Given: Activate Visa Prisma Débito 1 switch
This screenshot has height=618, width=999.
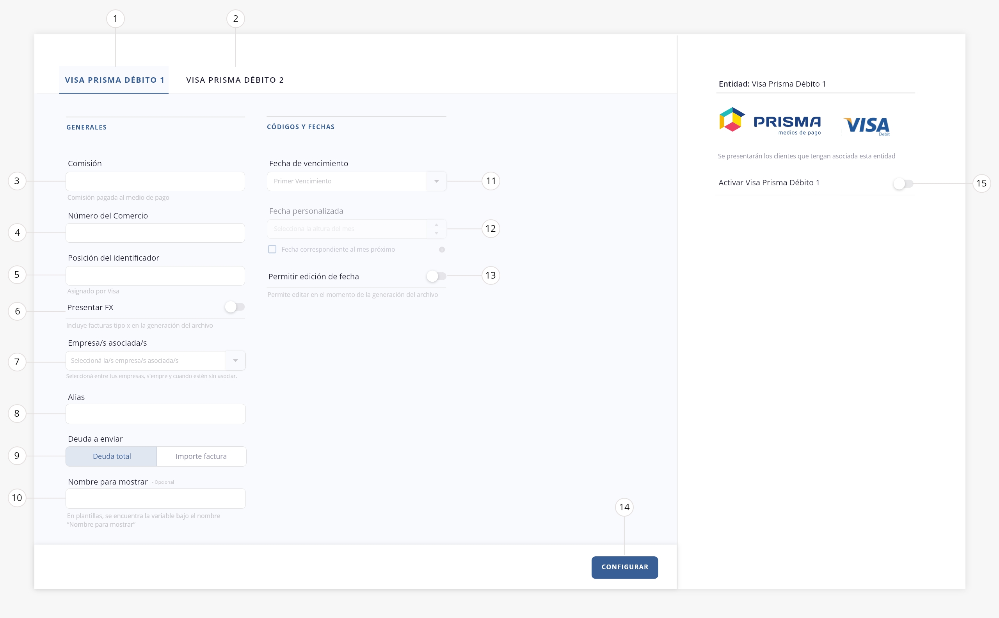Looking at the screenshot, I should tap(903, 183).
